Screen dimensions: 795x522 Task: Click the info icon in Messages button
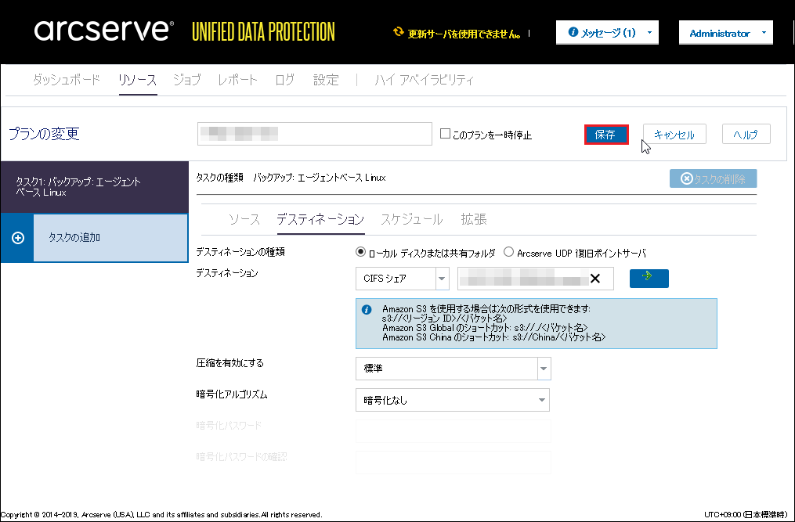pyautogui.click(x=573, y=32)
